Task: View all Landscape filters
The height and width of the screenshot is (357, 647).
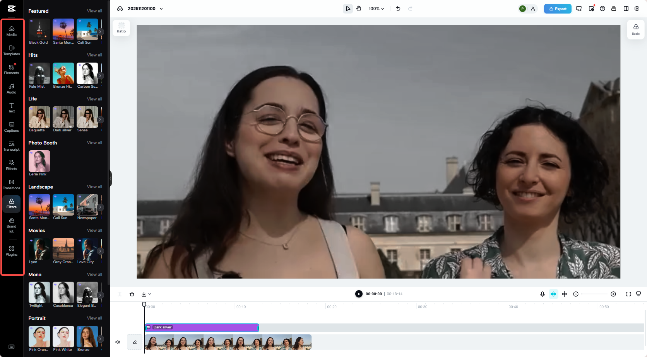Action: (94, 187)
